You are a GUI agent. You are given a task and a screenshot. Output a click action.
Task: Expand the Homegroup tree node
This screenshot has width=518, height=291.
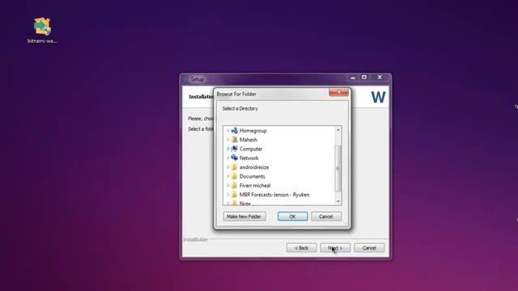pos(228,131)
